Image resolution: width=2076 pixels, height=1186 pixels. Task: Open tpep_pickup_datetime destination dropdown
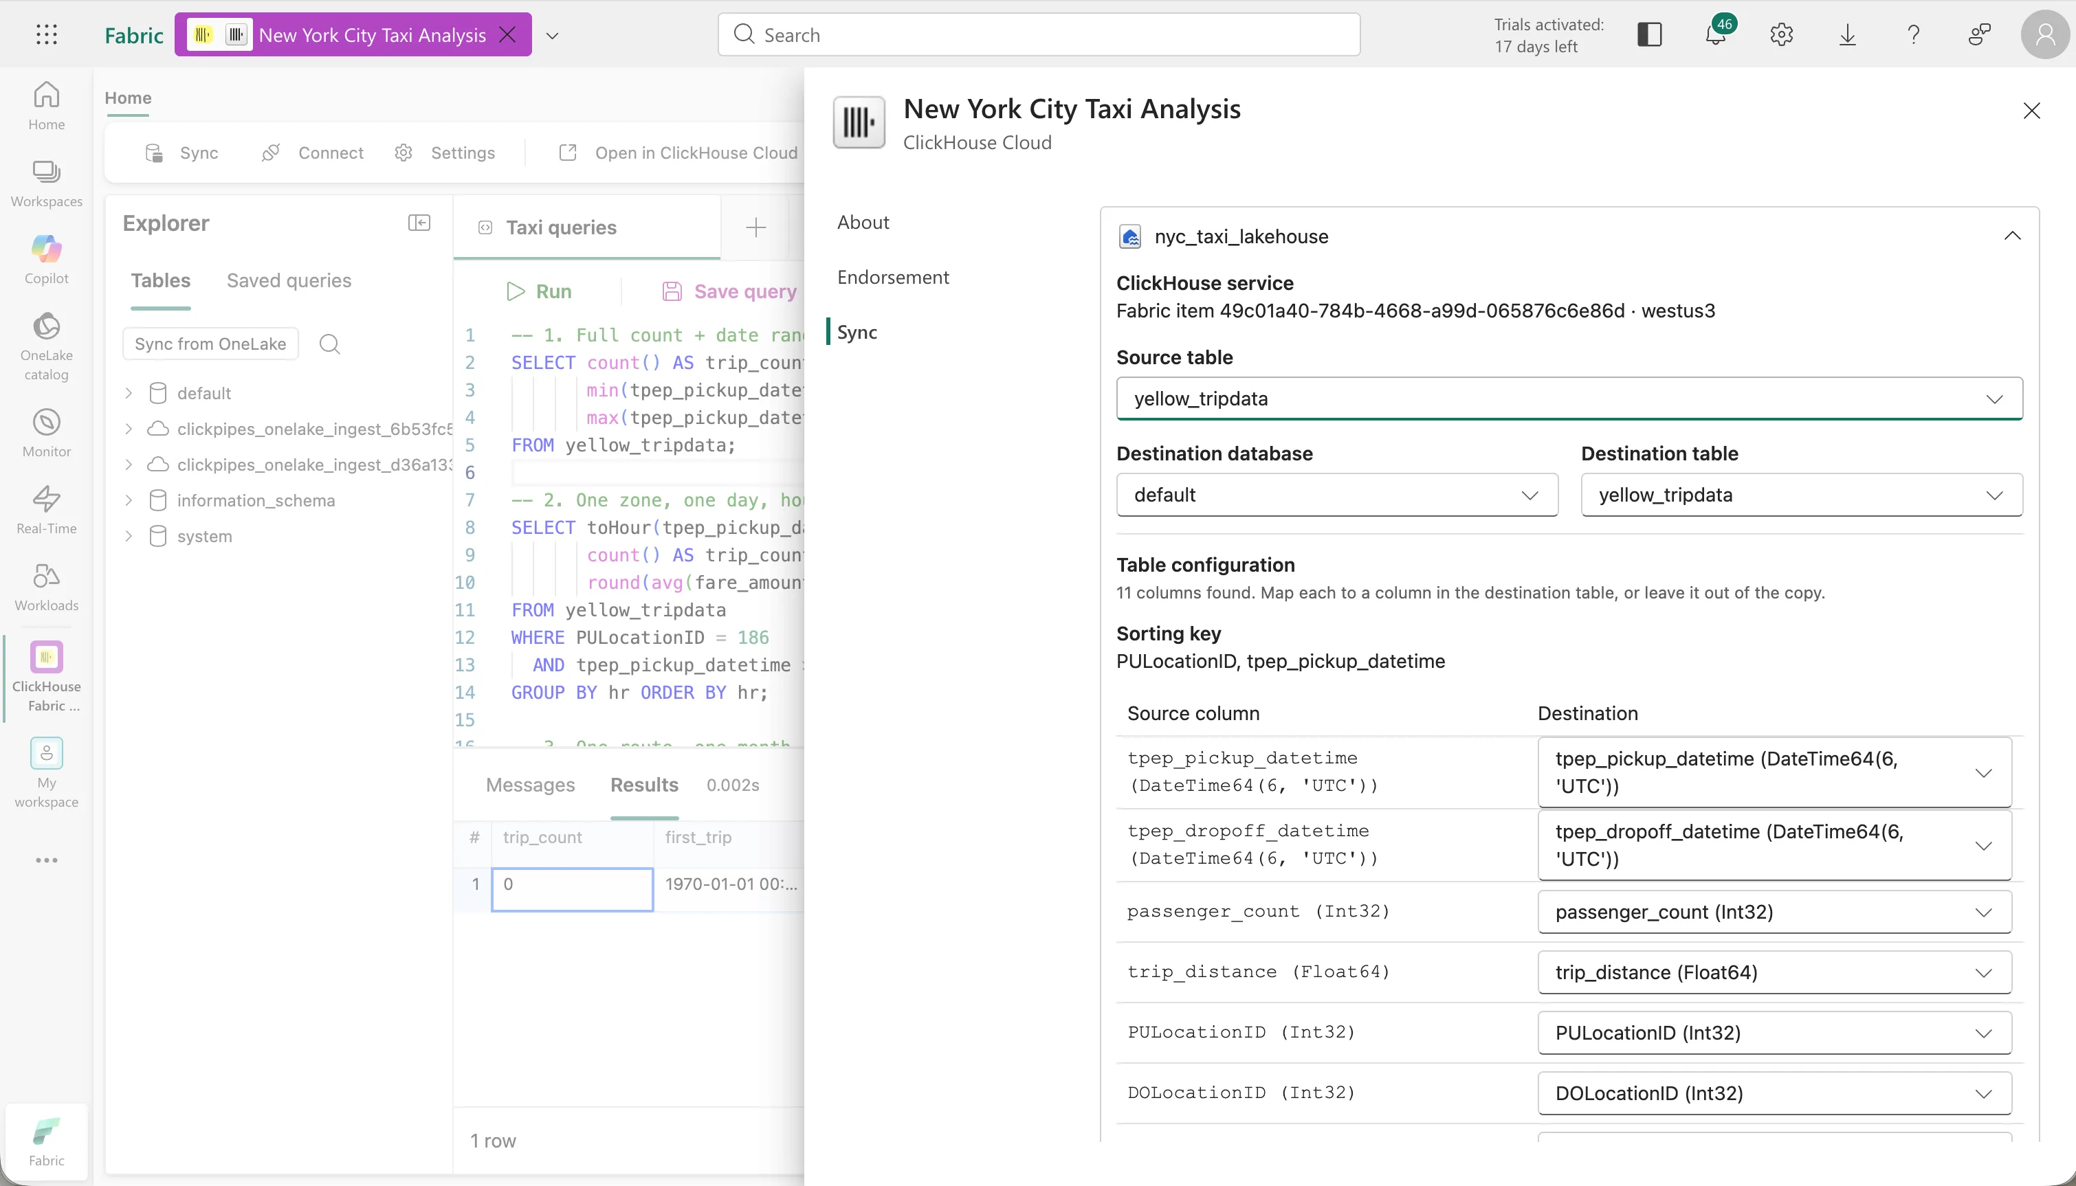coord(1774,772)
